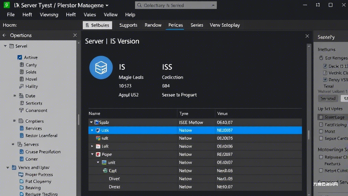Open the title bar dropdown arrow
The width and height of the screenshot is (348, 196).
[107, 5]
